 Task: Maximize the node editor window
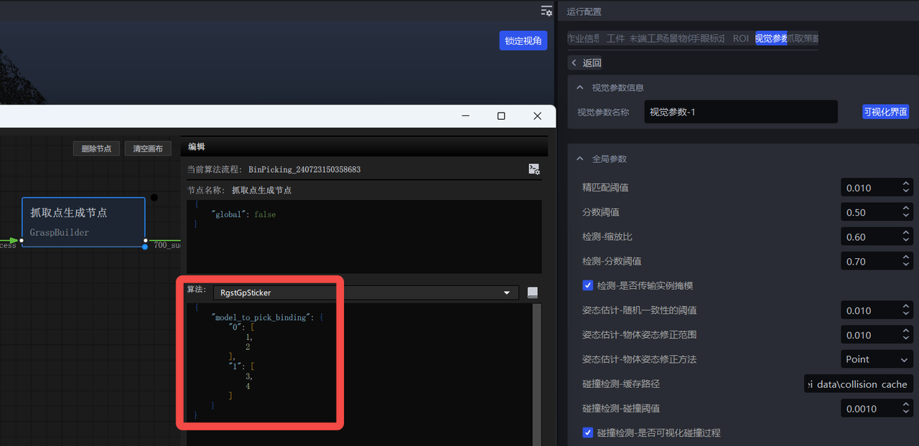(501, 116)
